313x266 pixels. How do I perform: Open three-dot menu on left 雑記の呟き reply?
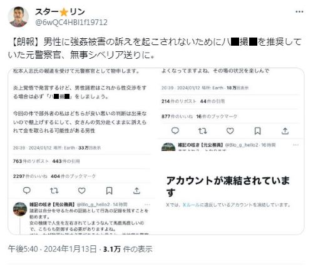(x=147, y=204)
